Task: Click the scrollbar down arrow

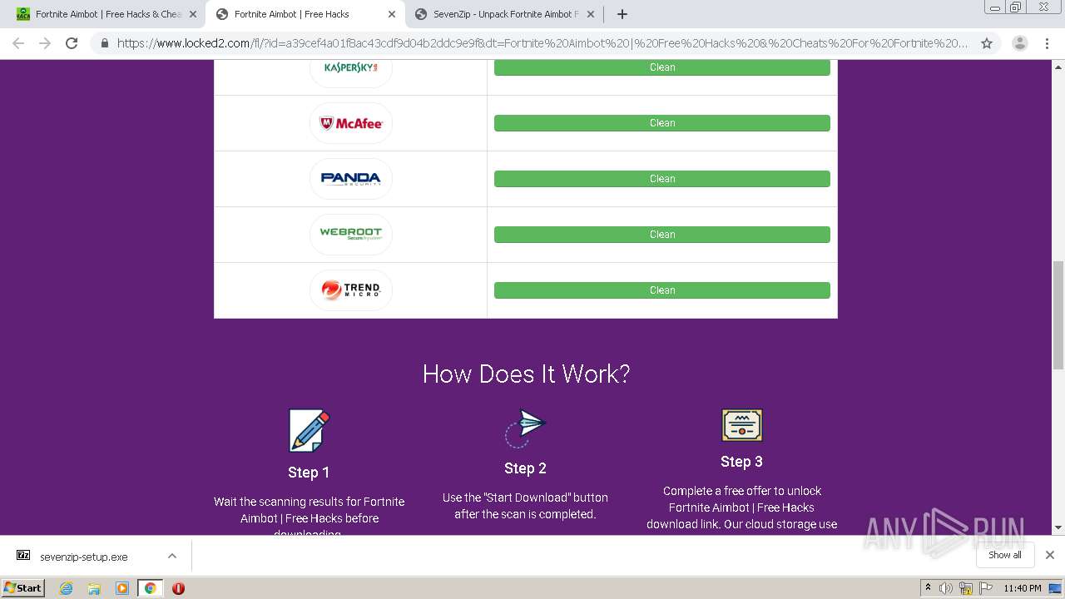Action: click(1058, 527)
